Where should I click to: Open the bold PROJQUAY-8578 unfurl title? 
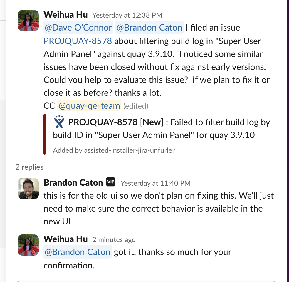tap(103, 122)
